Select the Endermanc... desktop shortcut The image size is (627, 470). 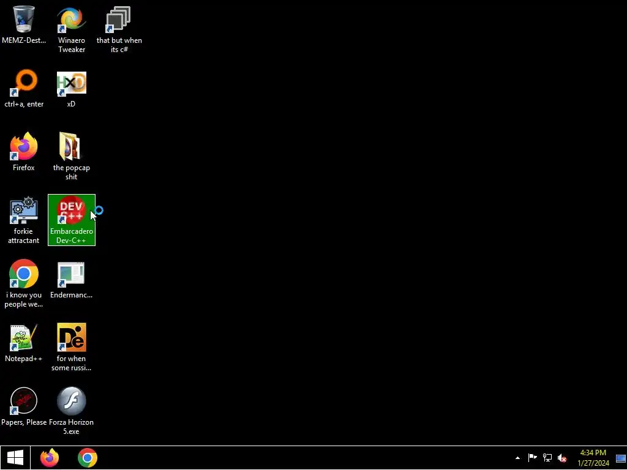71,279
